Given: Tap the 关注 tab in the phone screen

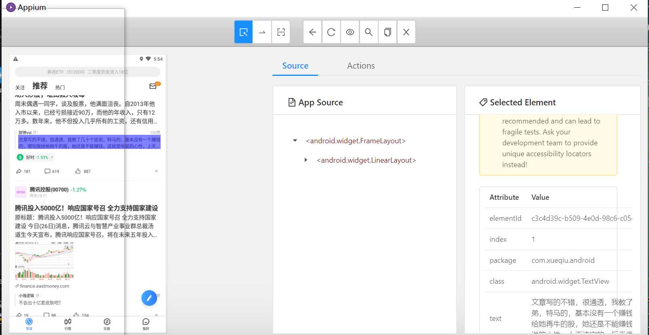Looking at the screenshot, I should 20,88.
